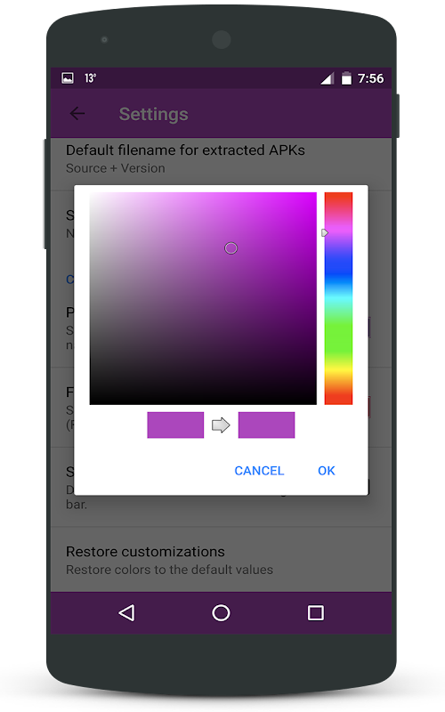Confirm color with the OK button
This screenshot has height=712, width=445.
327,471
